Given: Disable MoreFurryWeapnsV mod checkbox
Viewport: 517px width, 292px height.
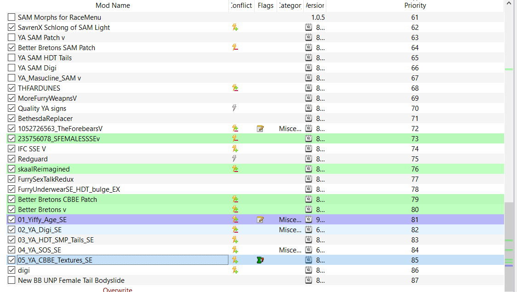Looking at the screenshot, I should pos(11,98).
